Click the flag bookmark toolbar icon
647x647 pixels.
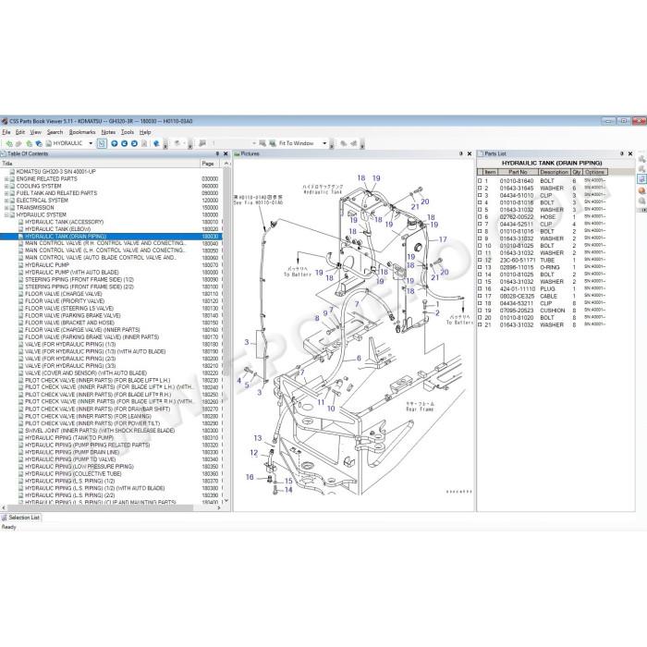202,143
